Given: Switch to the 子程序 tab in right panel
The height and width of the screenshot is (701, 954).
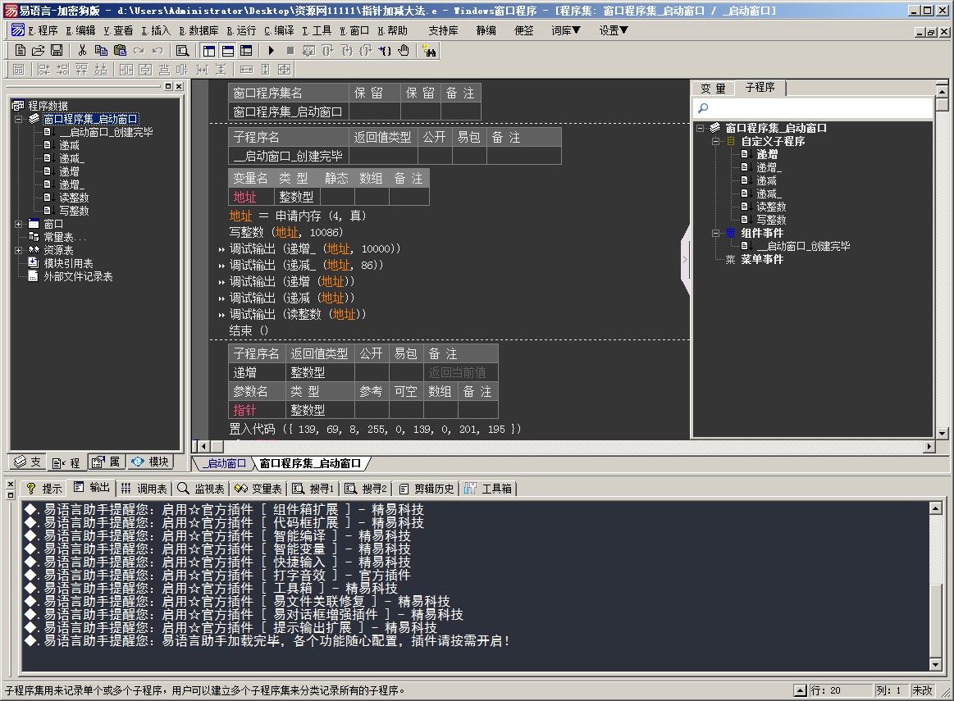Looking at the screenshot, I should pyautogui.click(x=760, y=88).
